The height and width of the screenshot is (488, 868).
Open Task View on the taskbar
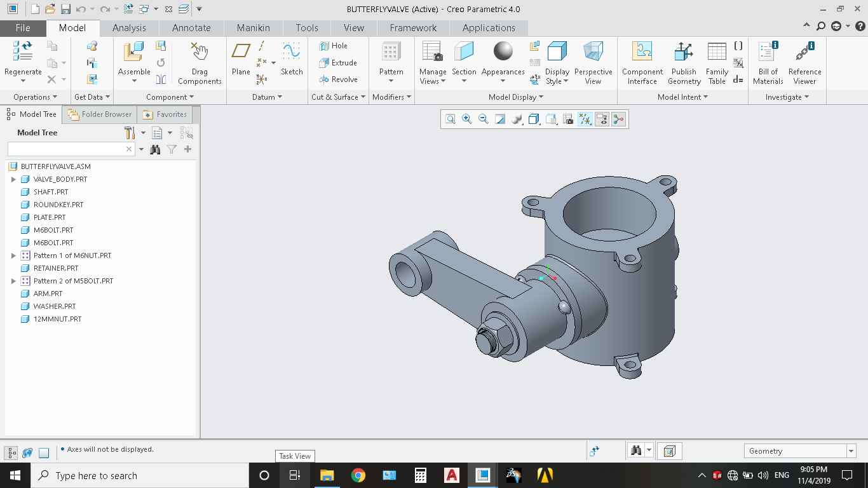[294, 475]
